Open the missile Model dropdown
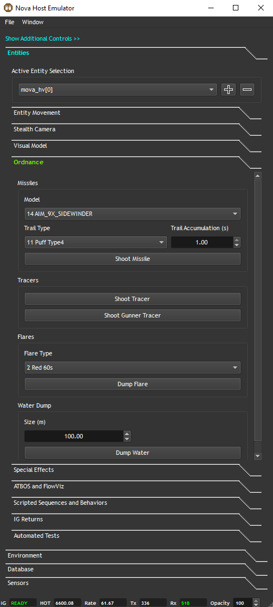Screen dimensions: 273x607 [132, 214]
